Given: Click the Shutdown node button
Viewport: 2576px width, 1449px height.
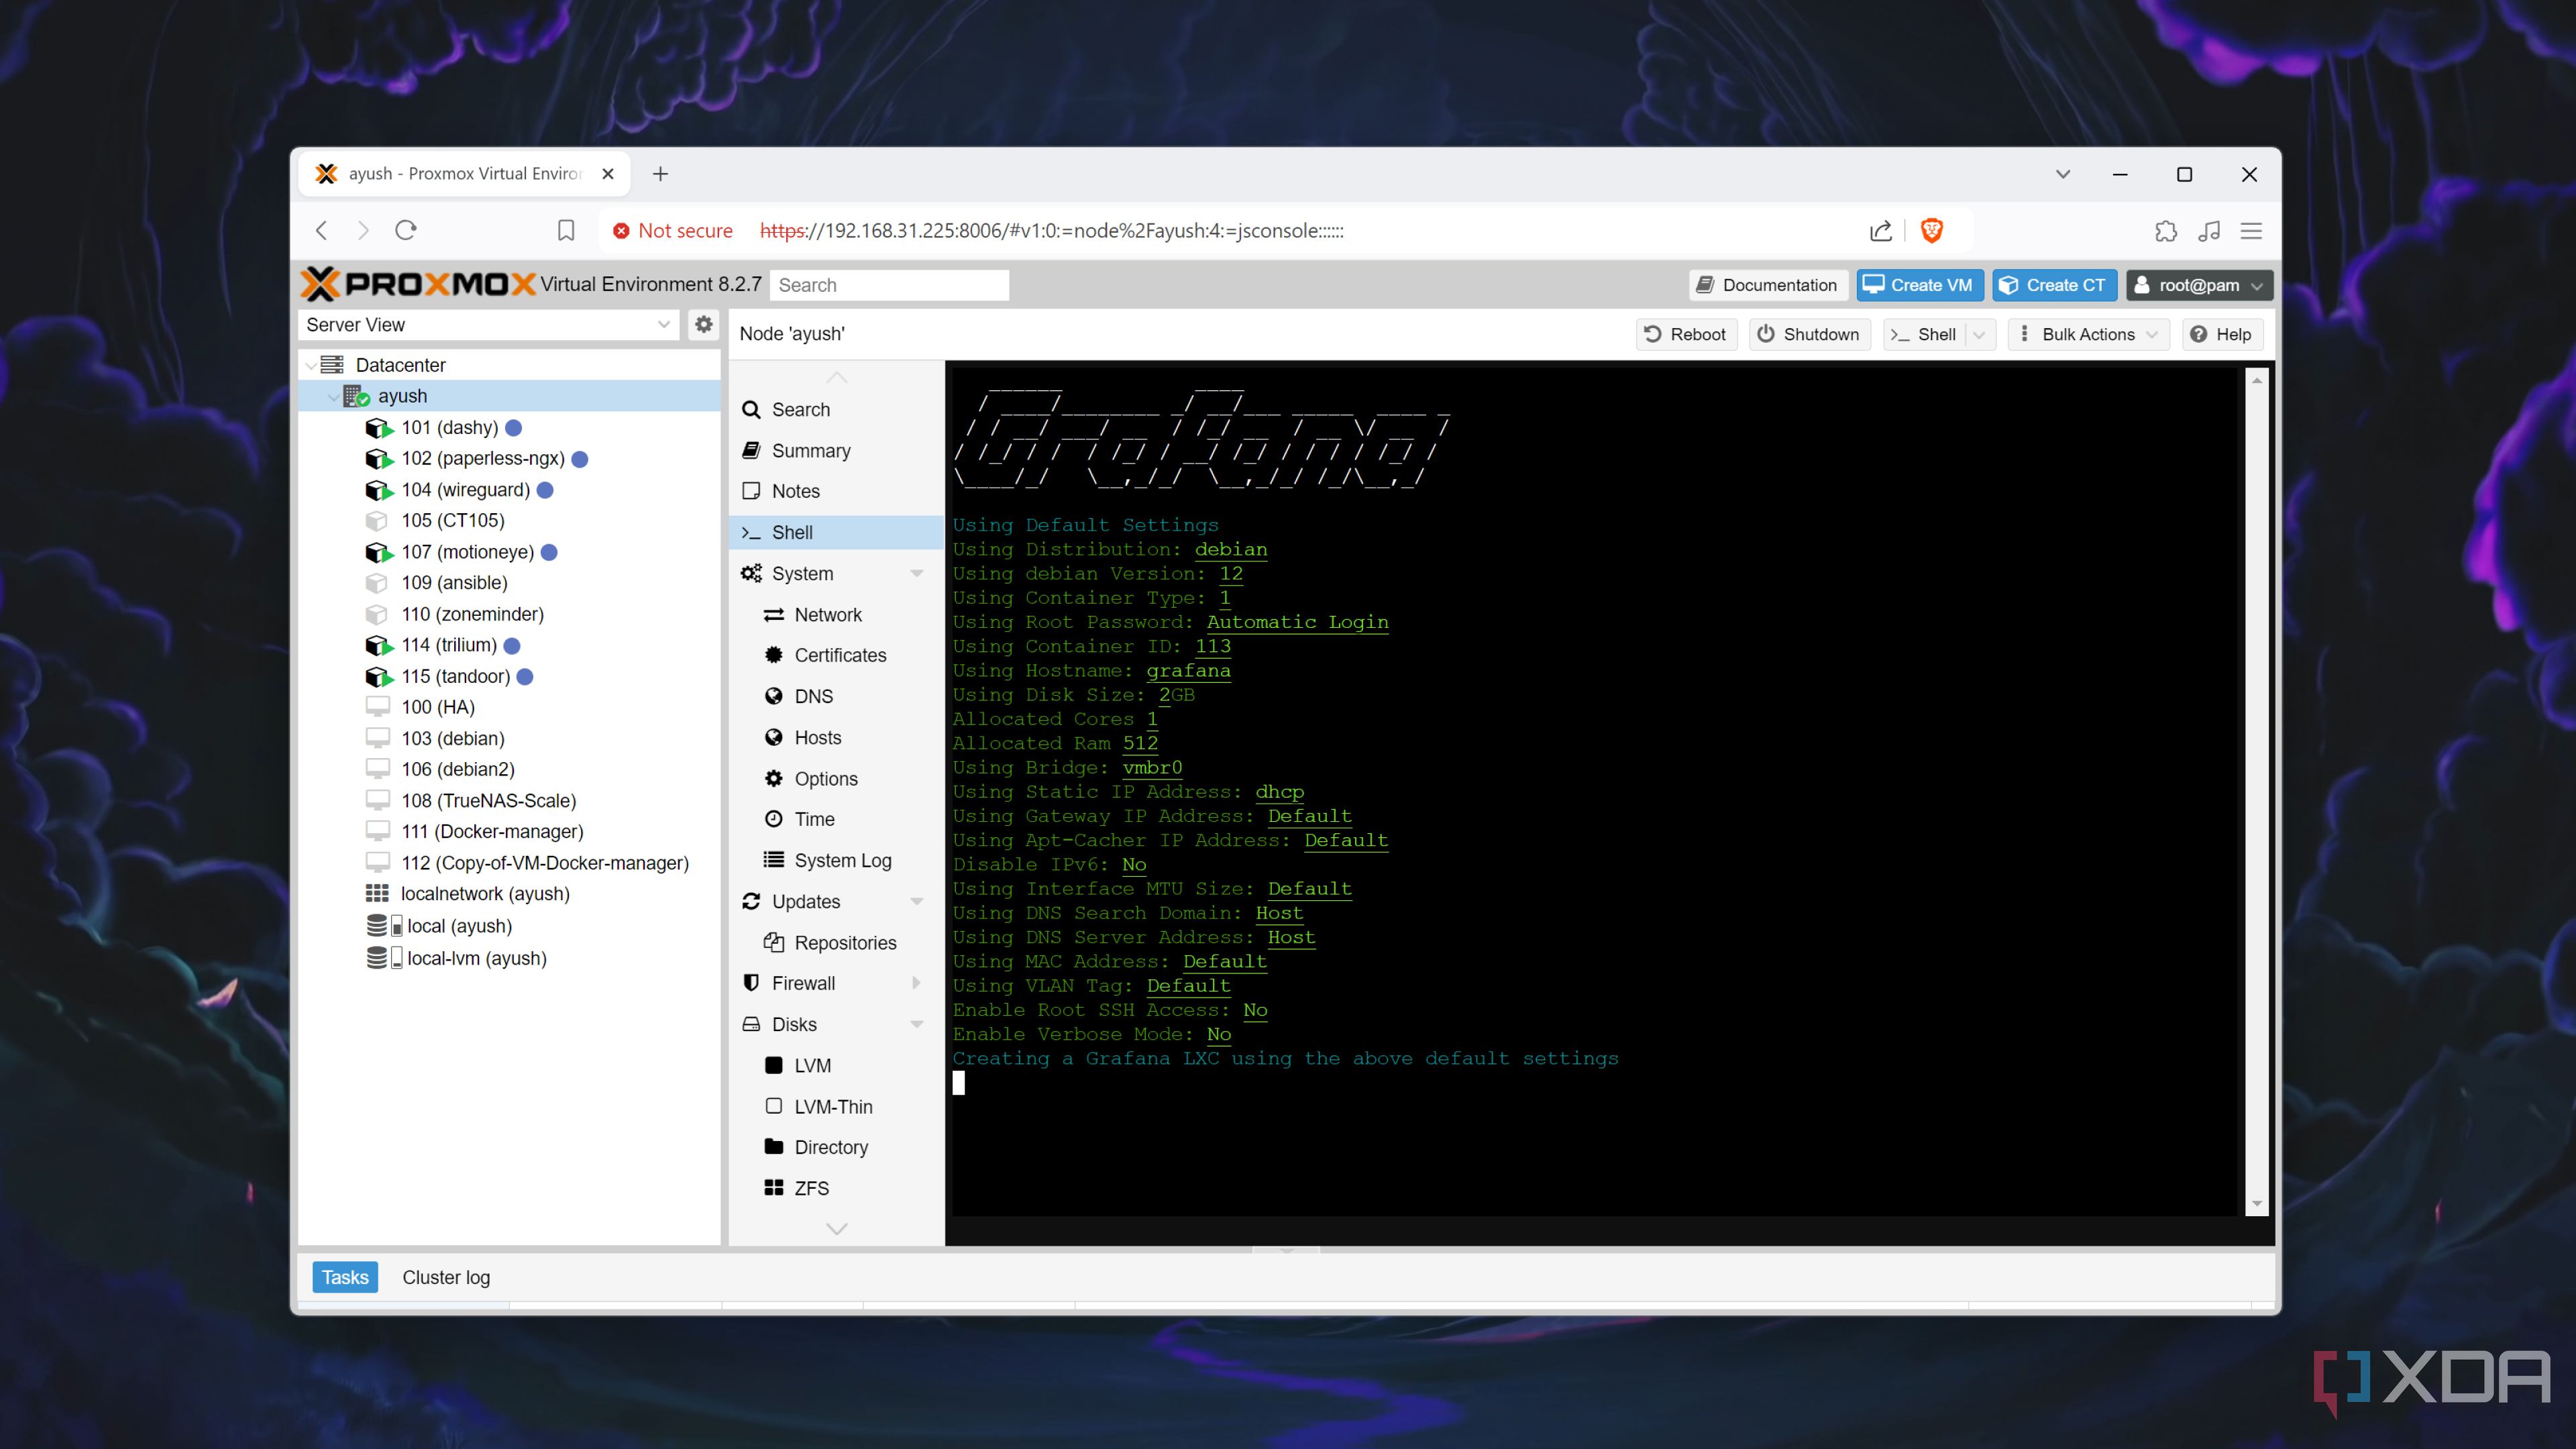Looking at the screenshot, I should (1809, 334).
